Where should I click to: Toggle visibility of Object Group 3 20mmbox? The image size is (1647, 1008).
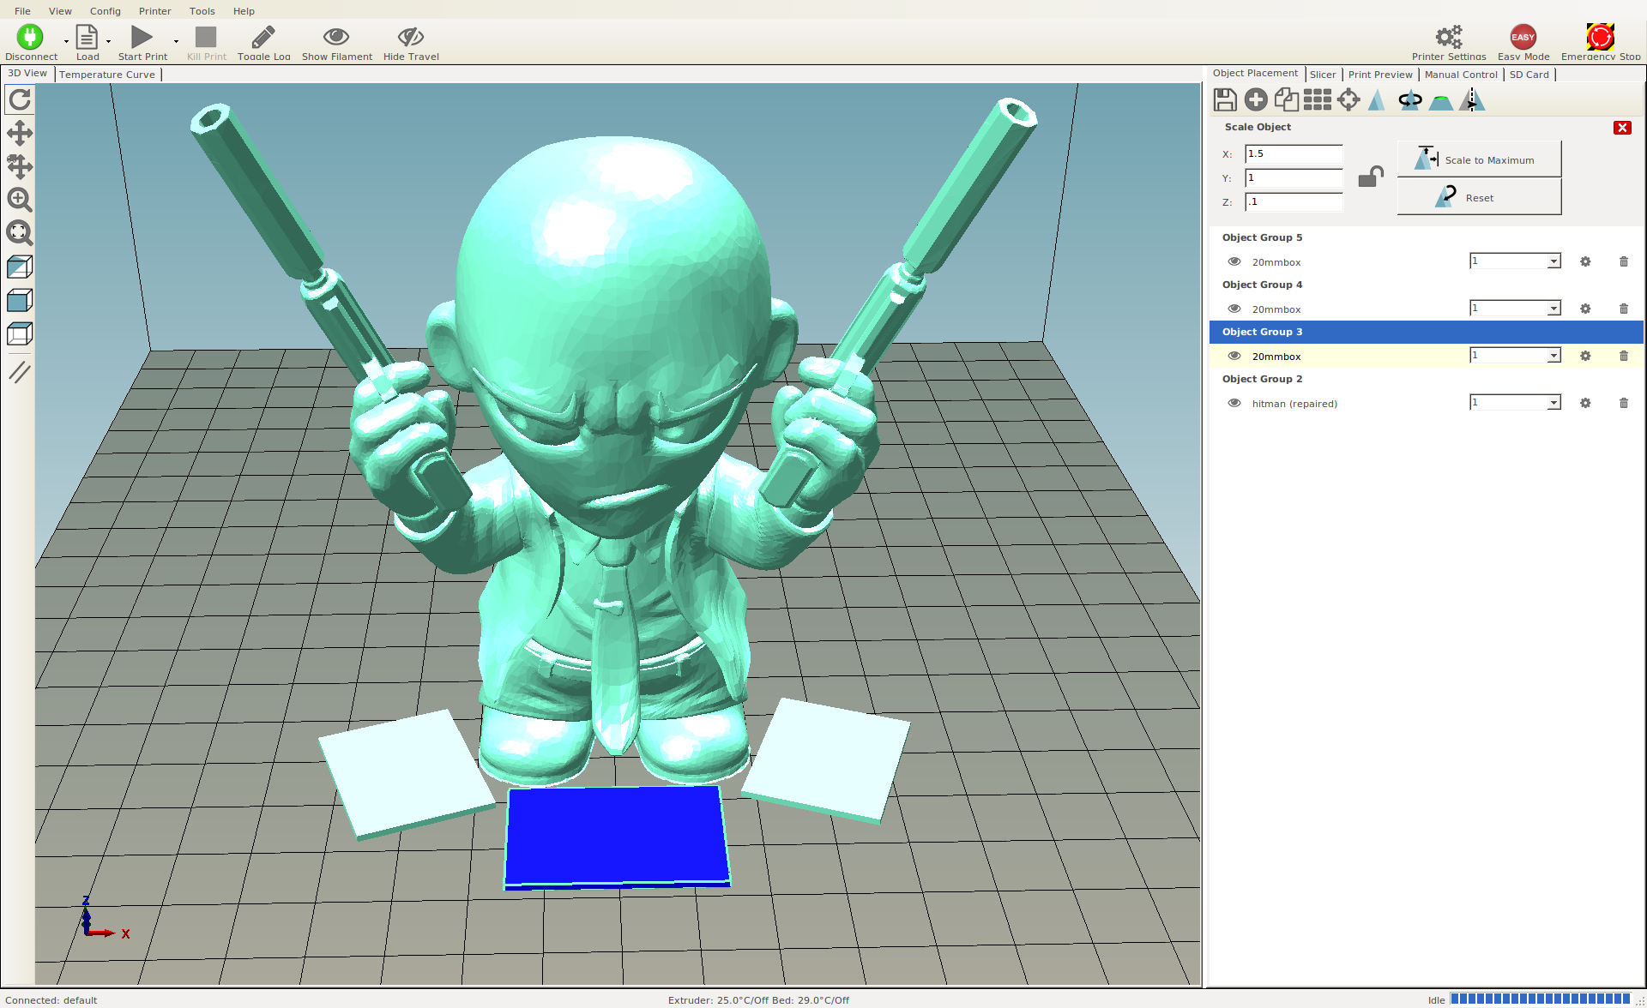pyautogui.click(x=1234, y=356)
